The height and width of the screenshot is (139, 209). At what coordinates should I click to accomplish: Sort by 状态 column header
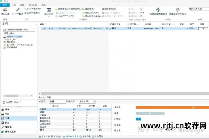[x=193, y=24]
